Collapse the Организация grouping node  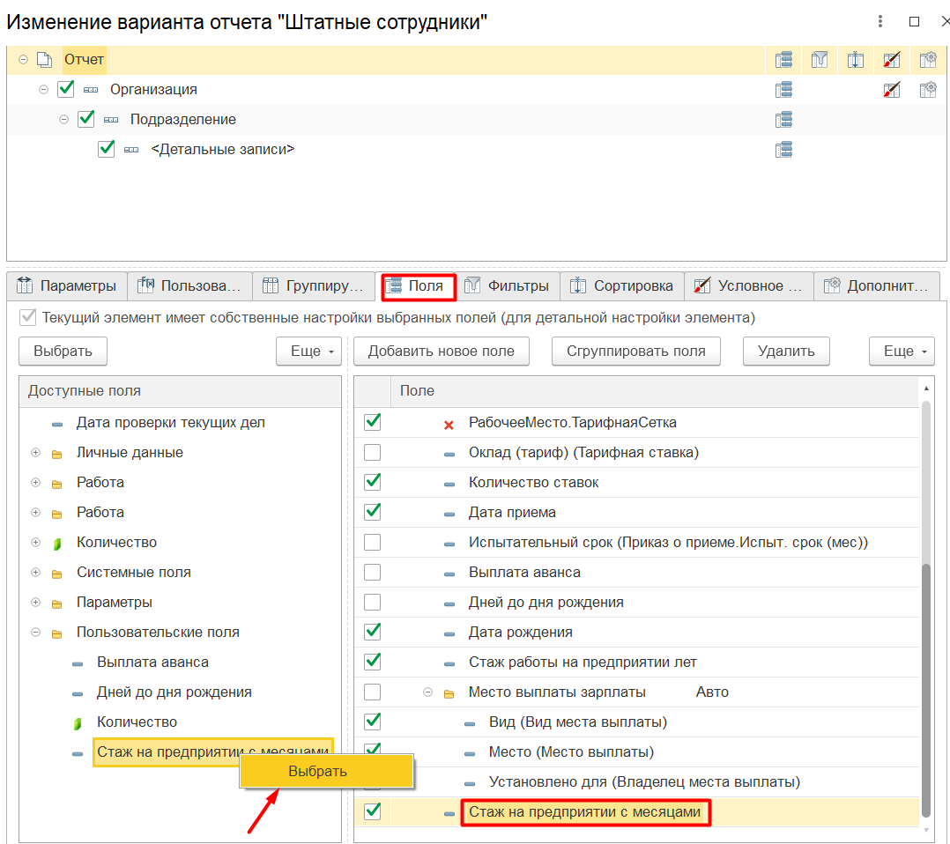(44, 90)
